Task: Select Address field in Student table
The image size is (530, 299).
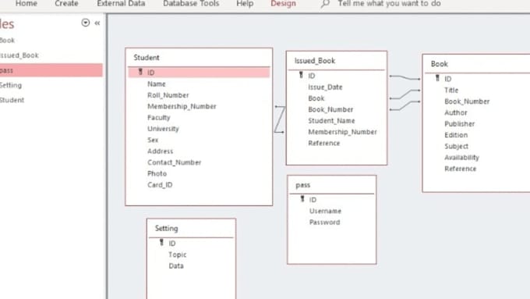Action: tap(161, 151)
